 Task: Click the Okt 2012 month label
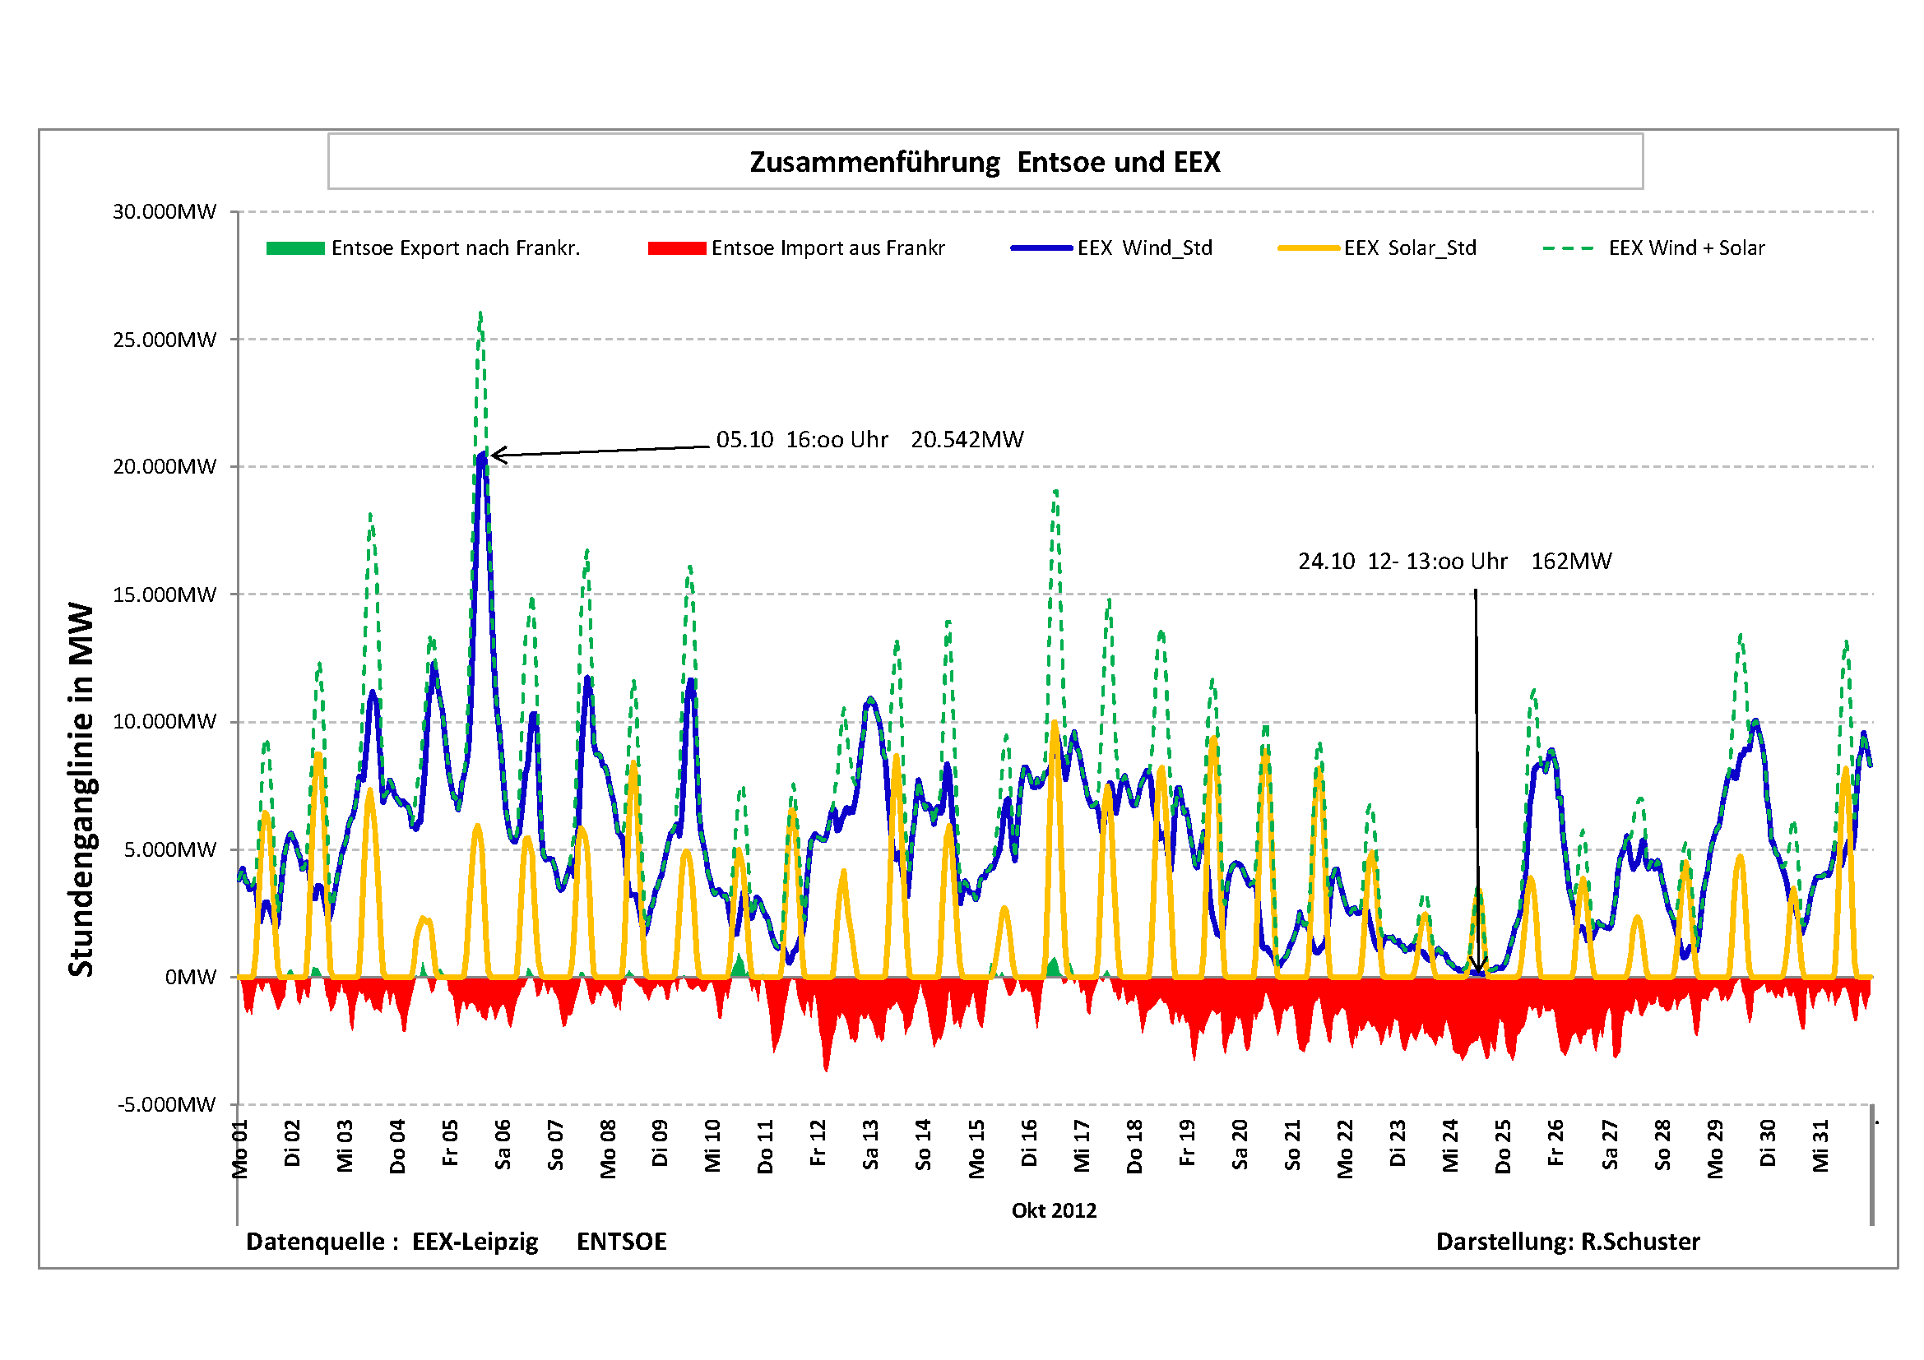pyautogui.click(x=1054, y=1210)
